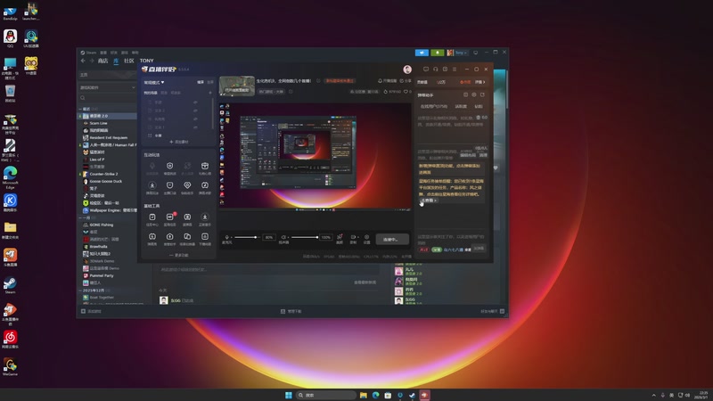Adjust the microphone volume slider
The image size is (713, 401).
coord(246,237)
